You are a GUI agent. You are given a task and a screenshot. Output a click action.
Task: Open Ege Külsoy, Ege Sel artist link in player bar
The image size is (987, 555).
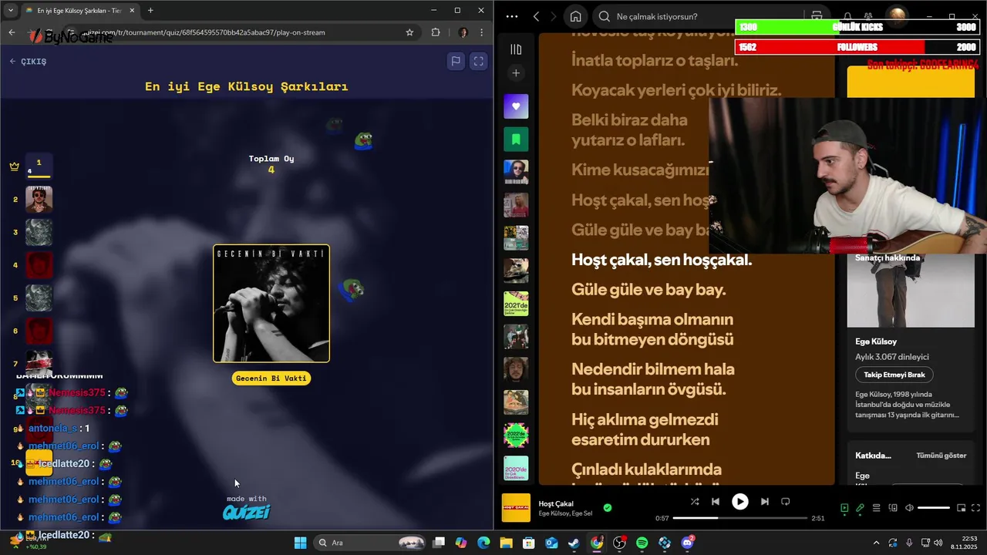pos(565,513)
